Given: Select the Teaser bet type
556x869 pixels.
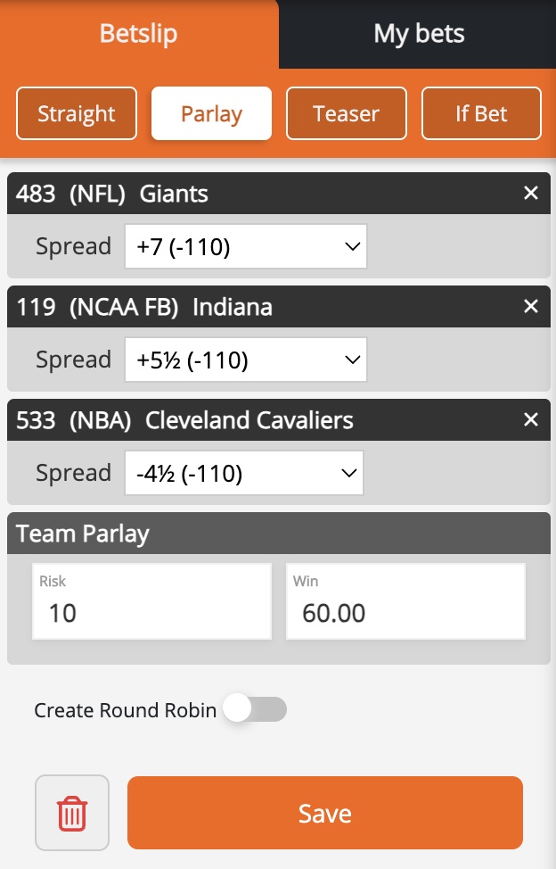Looking at the screenshot, I should point(346,113).
